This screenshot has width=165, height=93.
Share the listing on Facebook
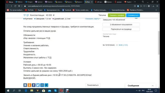[34, 85]
